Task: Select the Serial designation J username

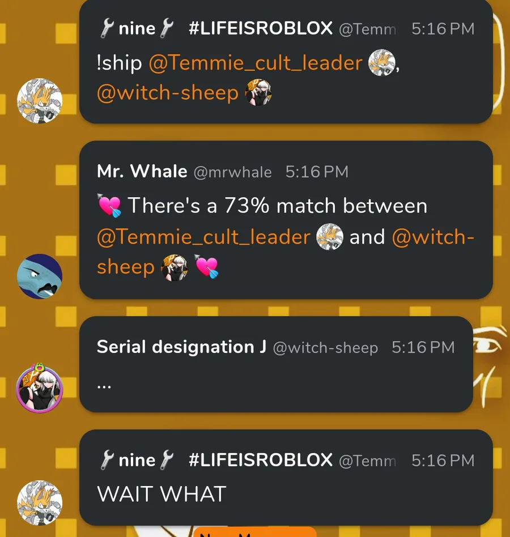Action: point(181,347)
